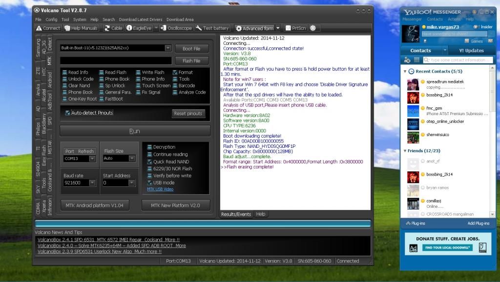Enable Verify before write checkbox
500x282 pixels.
click(149, 176)
